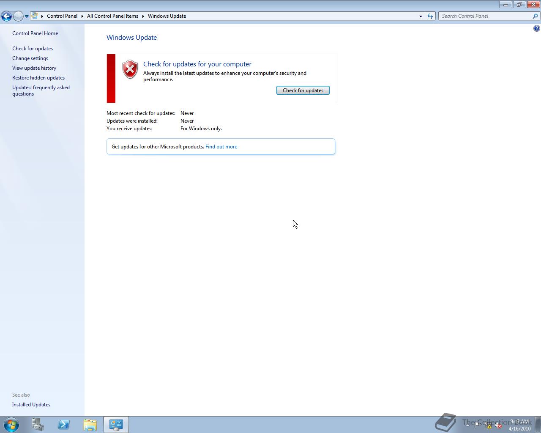Viewport: 541px width, 433px height.
Task: Minimize the Windows Update window
Action: click(505, 4)
